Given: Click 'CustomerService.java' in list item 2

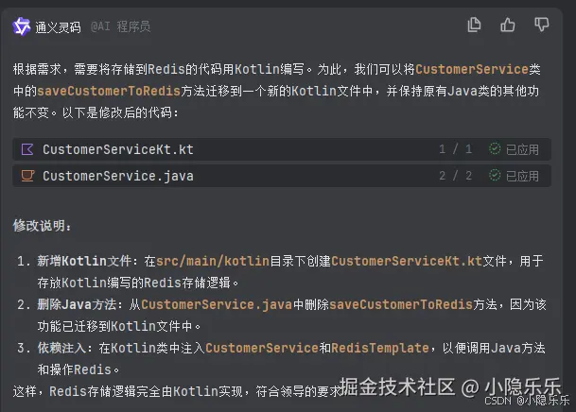Looking at the screenshot, I should 217,304.
